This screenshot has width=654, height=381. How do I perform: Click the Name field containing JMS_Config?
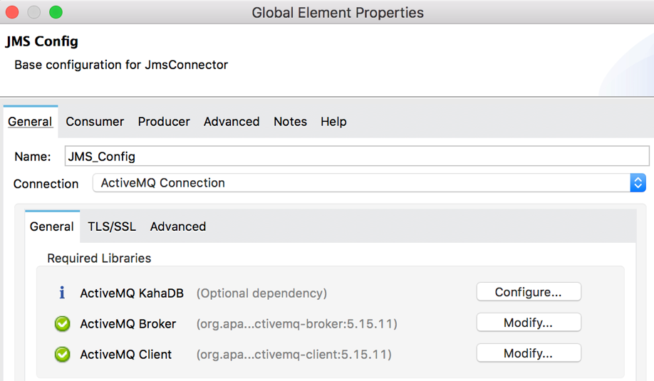tap(357, 157)
